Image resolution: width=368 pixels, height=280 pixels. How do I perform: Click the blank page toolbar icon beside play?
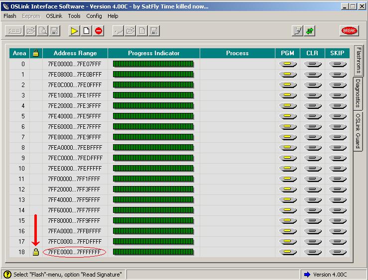click(x=86, y=31)
